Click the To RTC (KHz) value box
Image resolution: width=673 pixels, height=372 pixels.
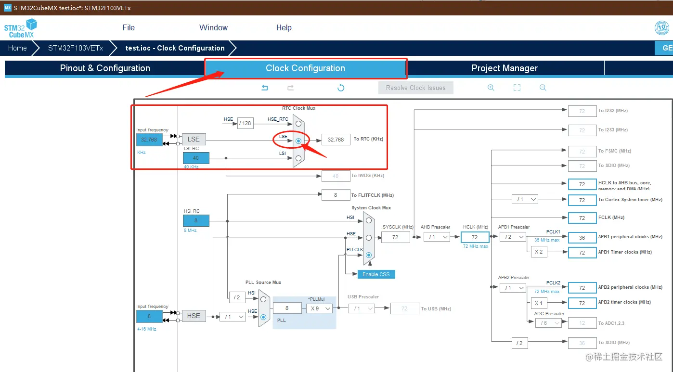point(336,140)
